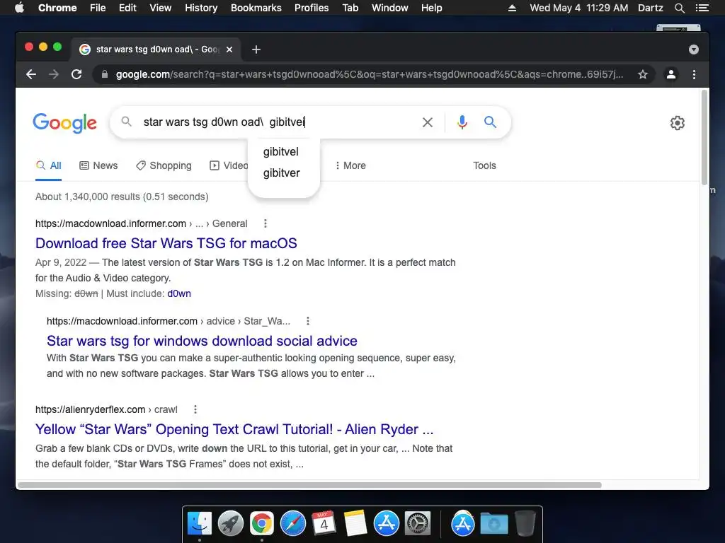Screen dimensions: 725x543
Task: Open options dots beside alienryderflex crawl
Action: [x=195, y=409]
